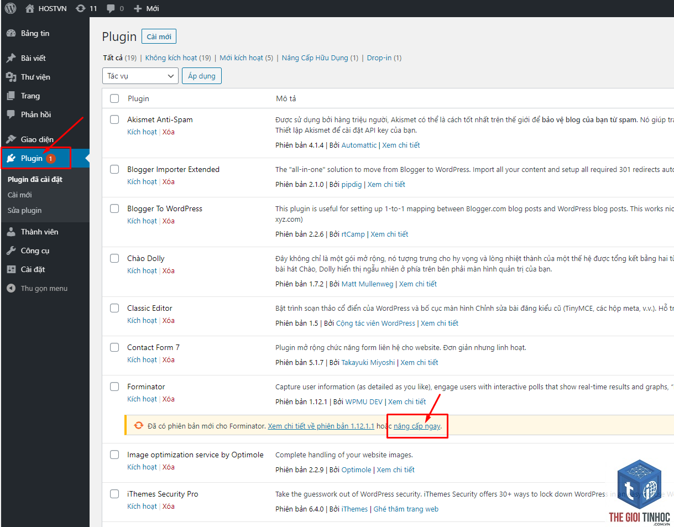Click the Mô tả column header
The height and width of the screenshot is (527, 674).
(x=286, y=98)
